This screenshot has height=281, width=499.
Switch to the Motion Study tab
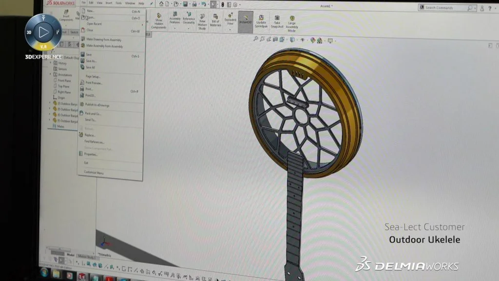click(x=85, y=256)
